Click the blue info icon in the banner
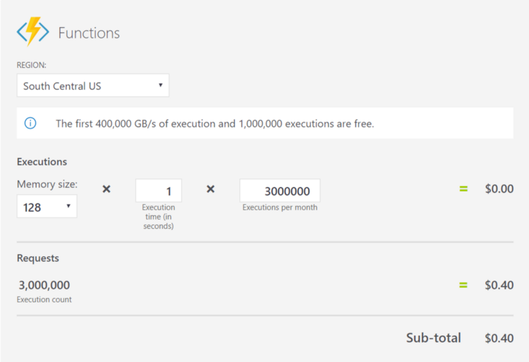 coord(30,123)
